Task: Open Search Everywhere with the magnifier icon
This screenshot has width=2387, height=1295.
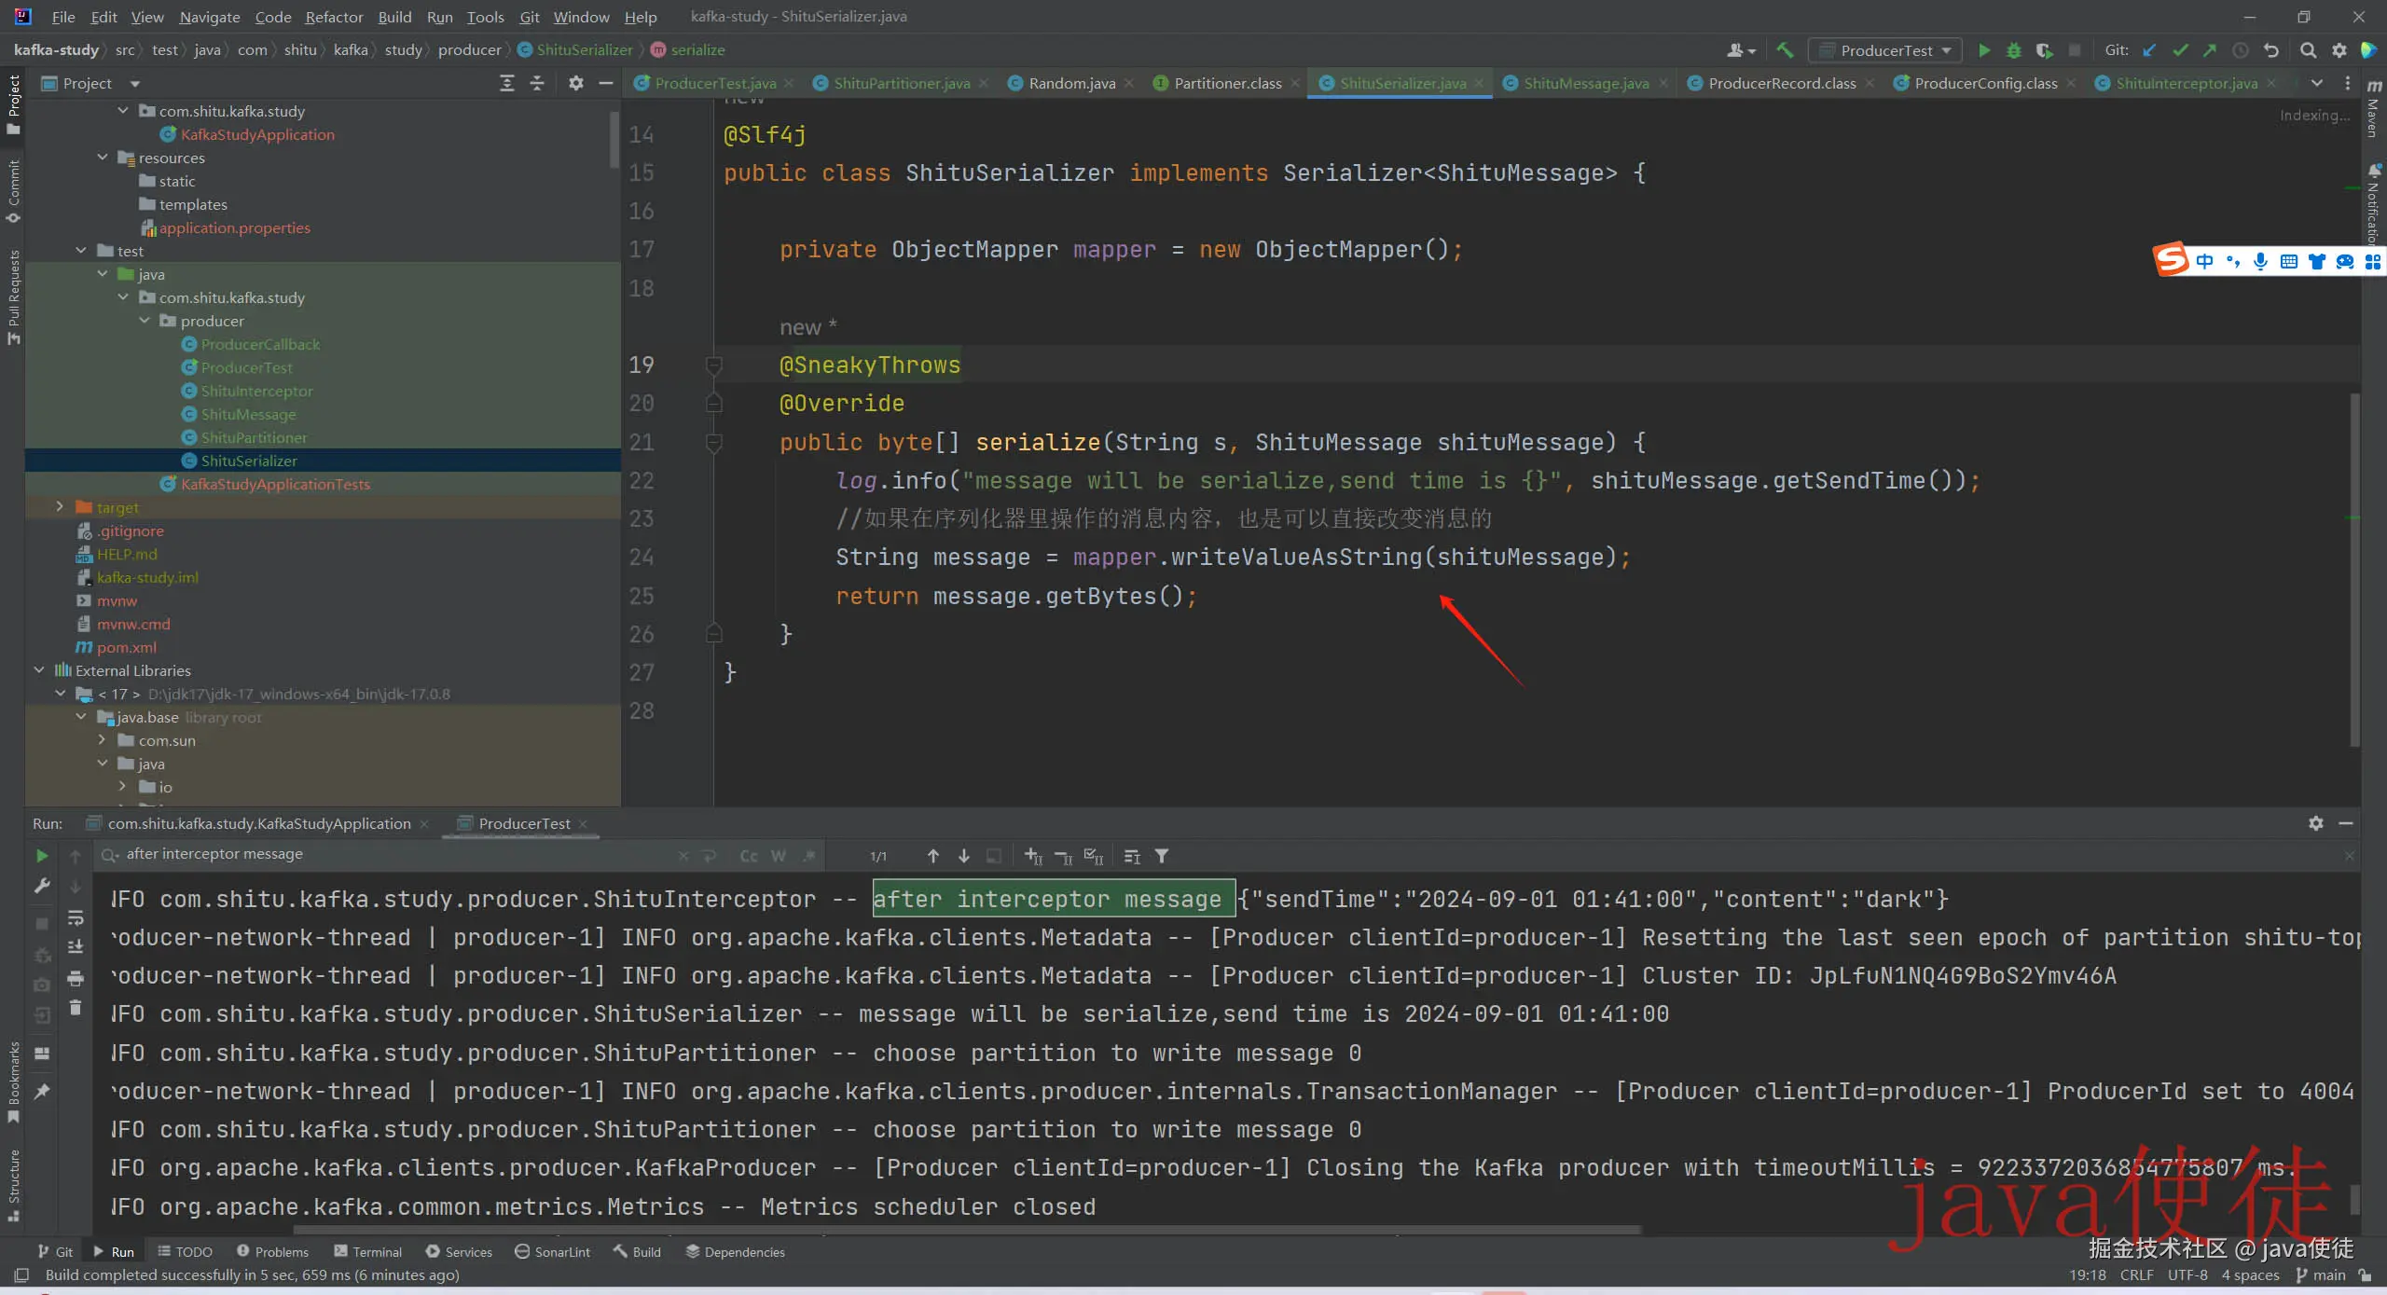Action: click(x=2308, y=50)
